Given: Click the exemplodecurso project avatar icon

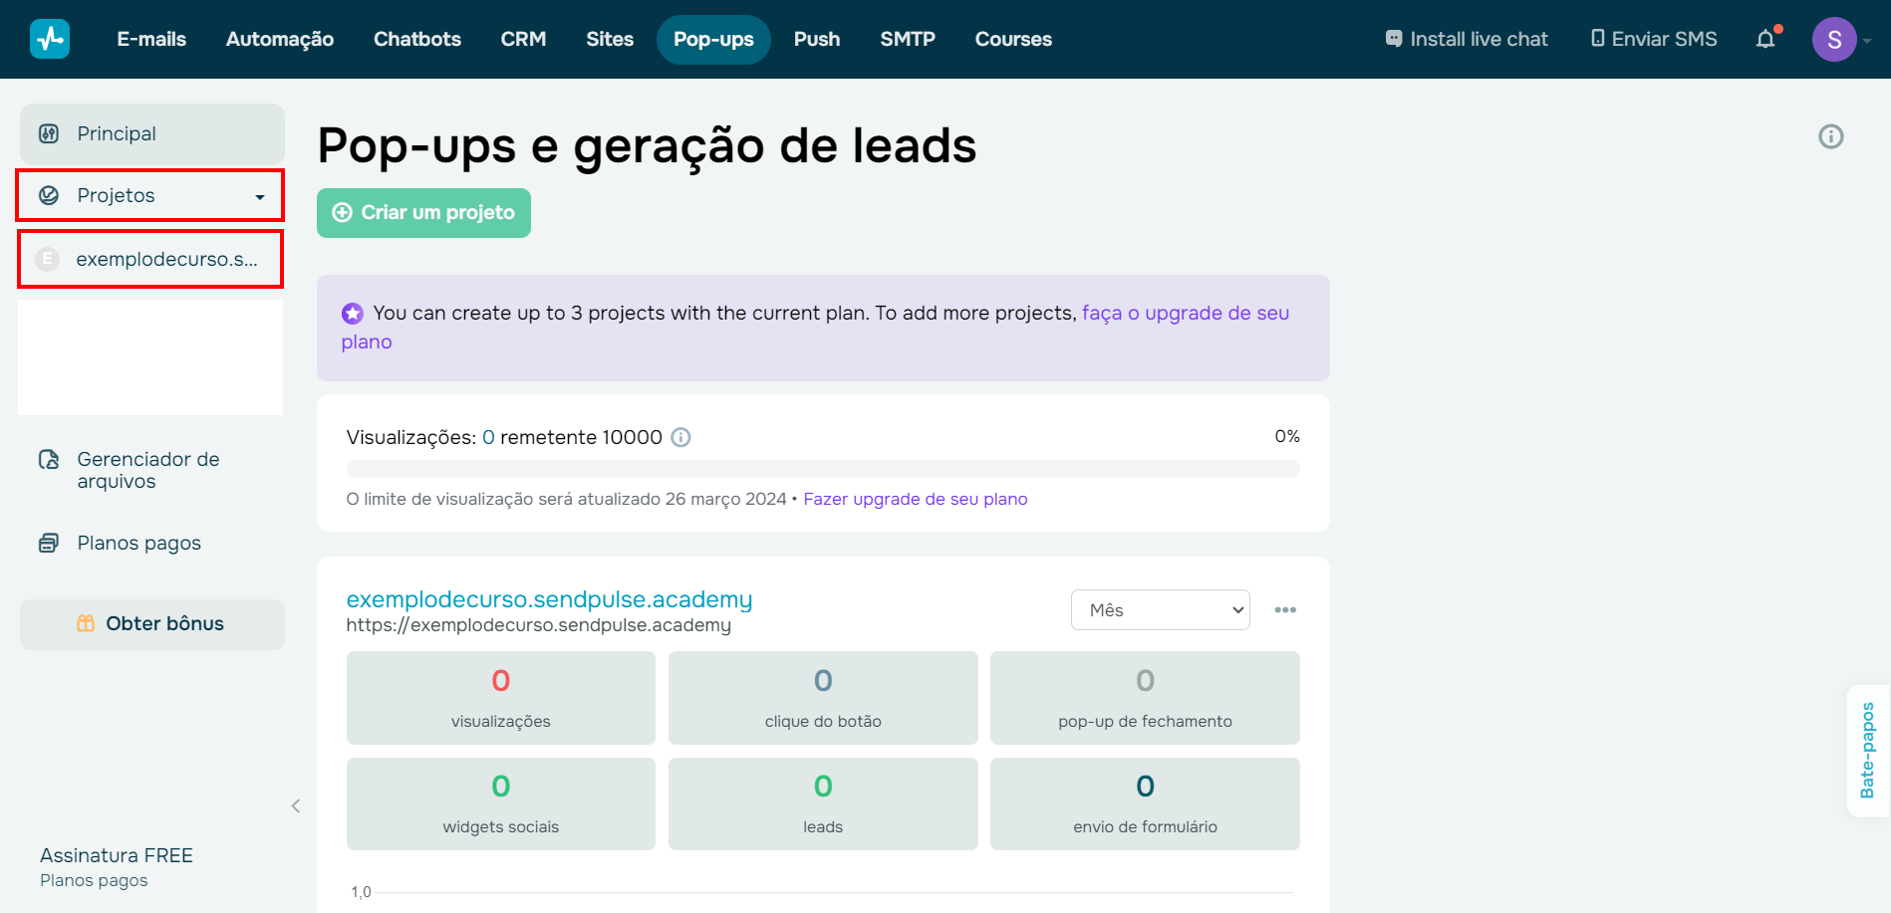Looking at the screenshot, I should [47, 259].
